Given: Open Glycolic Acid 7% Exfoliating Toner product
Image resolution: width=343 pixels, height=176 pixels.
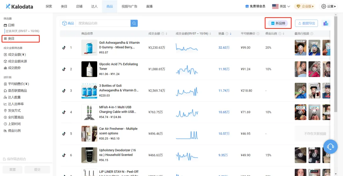Looking at the screenshot, I should [118, 66].
